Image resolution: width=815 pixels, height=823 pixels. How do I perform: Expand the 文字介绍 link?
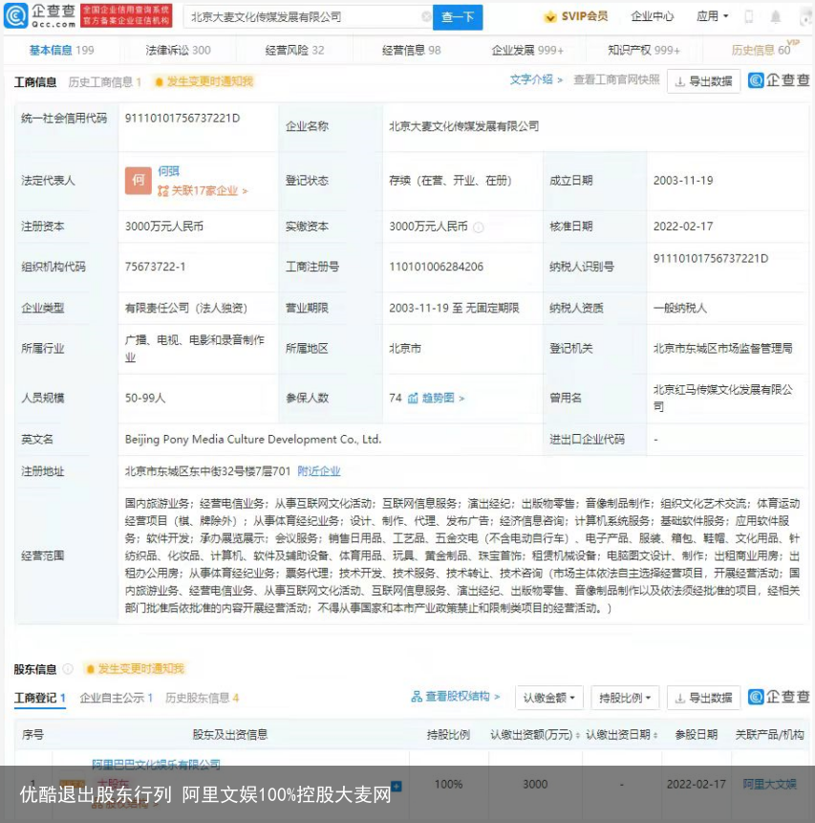[536, 79]
